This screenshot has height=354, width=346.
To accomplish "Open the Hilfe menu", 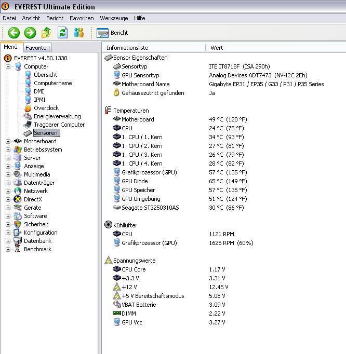I will click(x=139, y=18).
